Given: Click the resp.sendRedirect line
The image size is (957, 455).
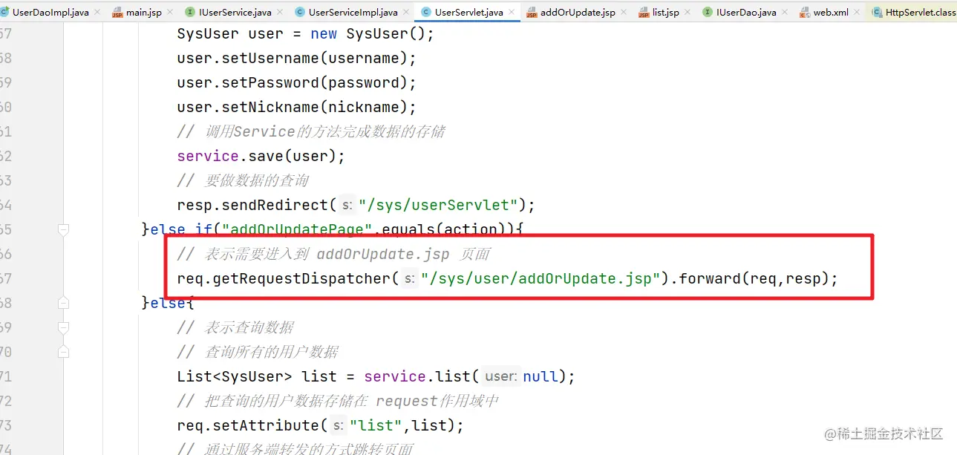Looking at the screenshot, I should (356, 205).
